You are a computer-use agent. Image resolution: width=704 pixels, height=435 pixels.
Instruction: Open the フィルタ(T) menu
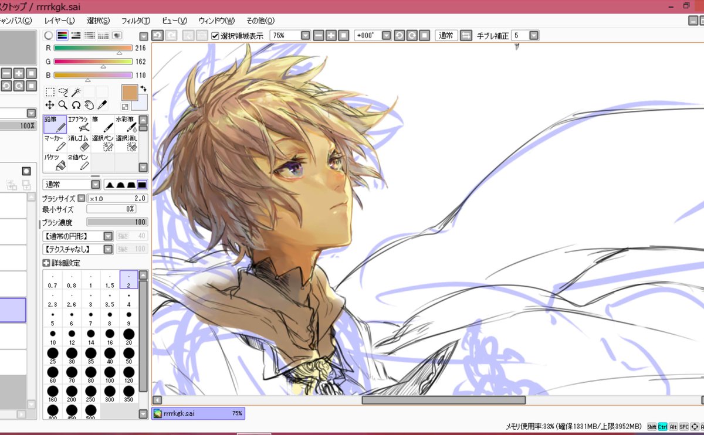pyautogui.click(x=136, y=21)
